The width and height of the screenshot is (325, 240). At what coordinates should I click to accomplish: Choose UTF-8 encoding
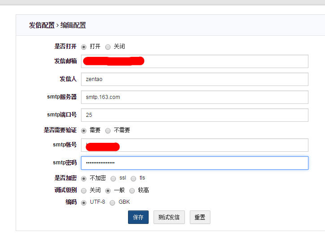(x=84, y=202)
